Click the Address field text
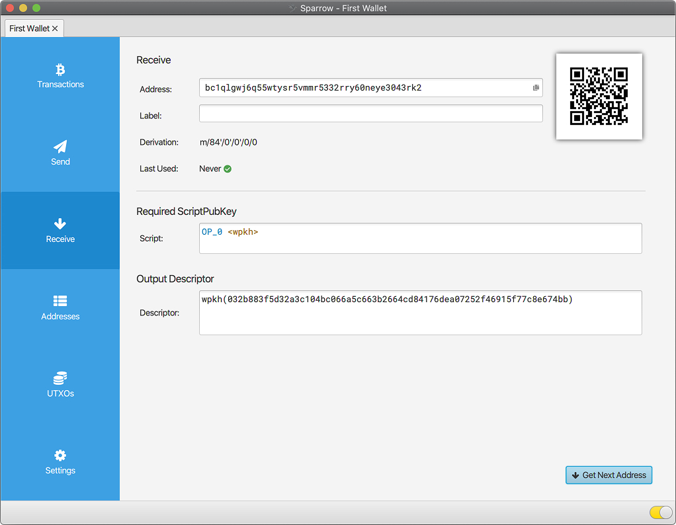The width and height of the screenshot is (676, 525). click(313, 88)
